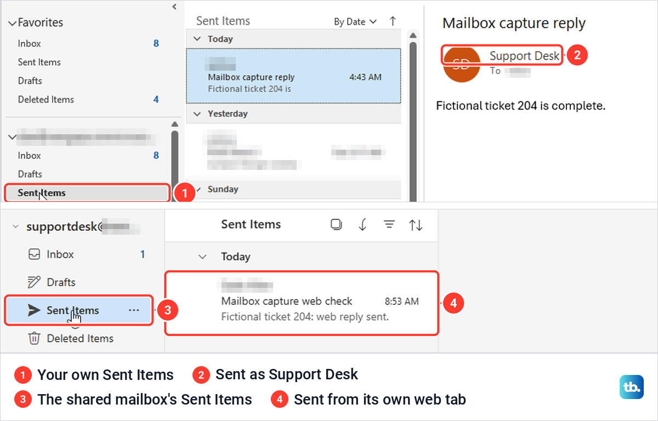658x421 pixels.
Task: Collapse the Yesterday message group
Action: [x=198, y=113]
